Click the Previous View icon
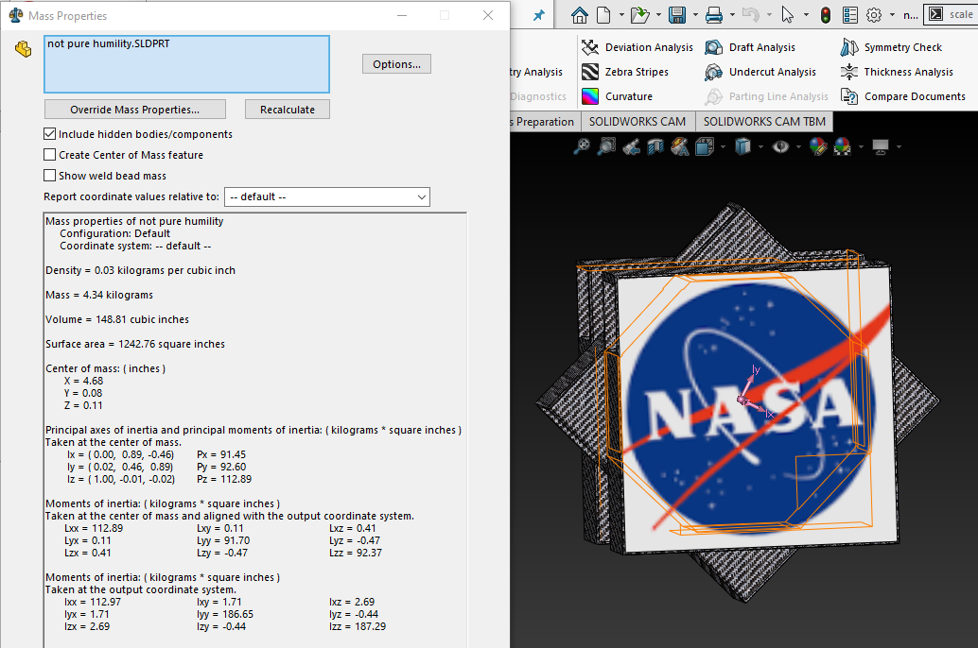The width and height of the screenshot is (978, 648). (x=631, y=147)
